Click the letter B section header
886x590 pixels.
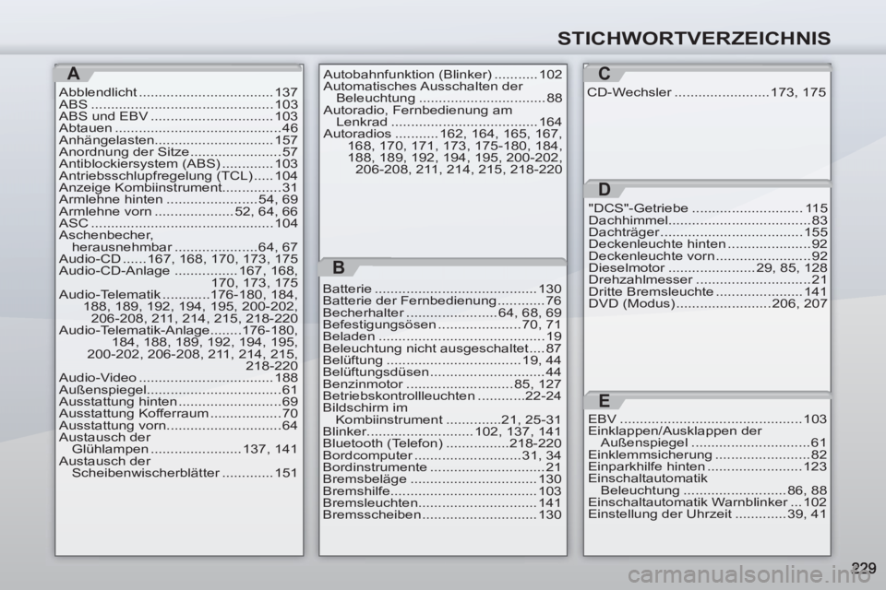[339, 267]
